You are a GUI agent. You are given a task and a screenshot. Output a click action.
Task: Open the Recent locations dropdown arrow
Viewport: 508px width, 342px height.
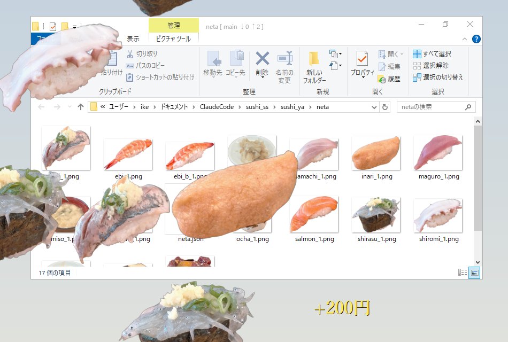pyautogui.click(x=70, y=106)
